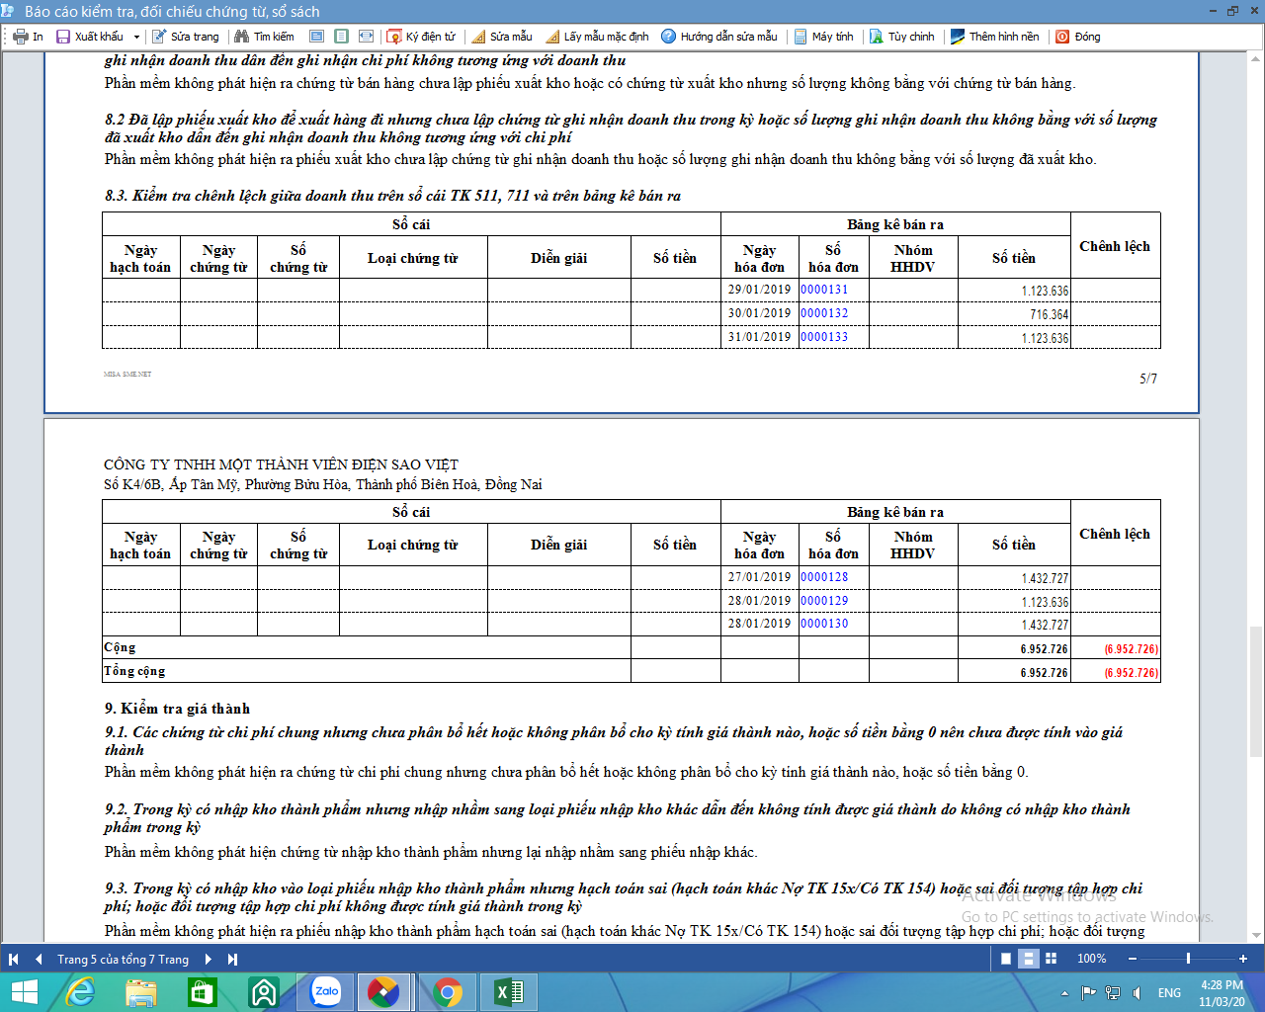
Task: Go to next page arrow
Action: (x=208, y=959)
